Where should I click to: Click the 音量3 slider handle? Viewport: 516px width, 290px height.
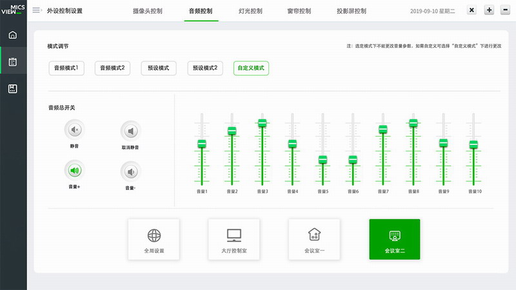263,122
